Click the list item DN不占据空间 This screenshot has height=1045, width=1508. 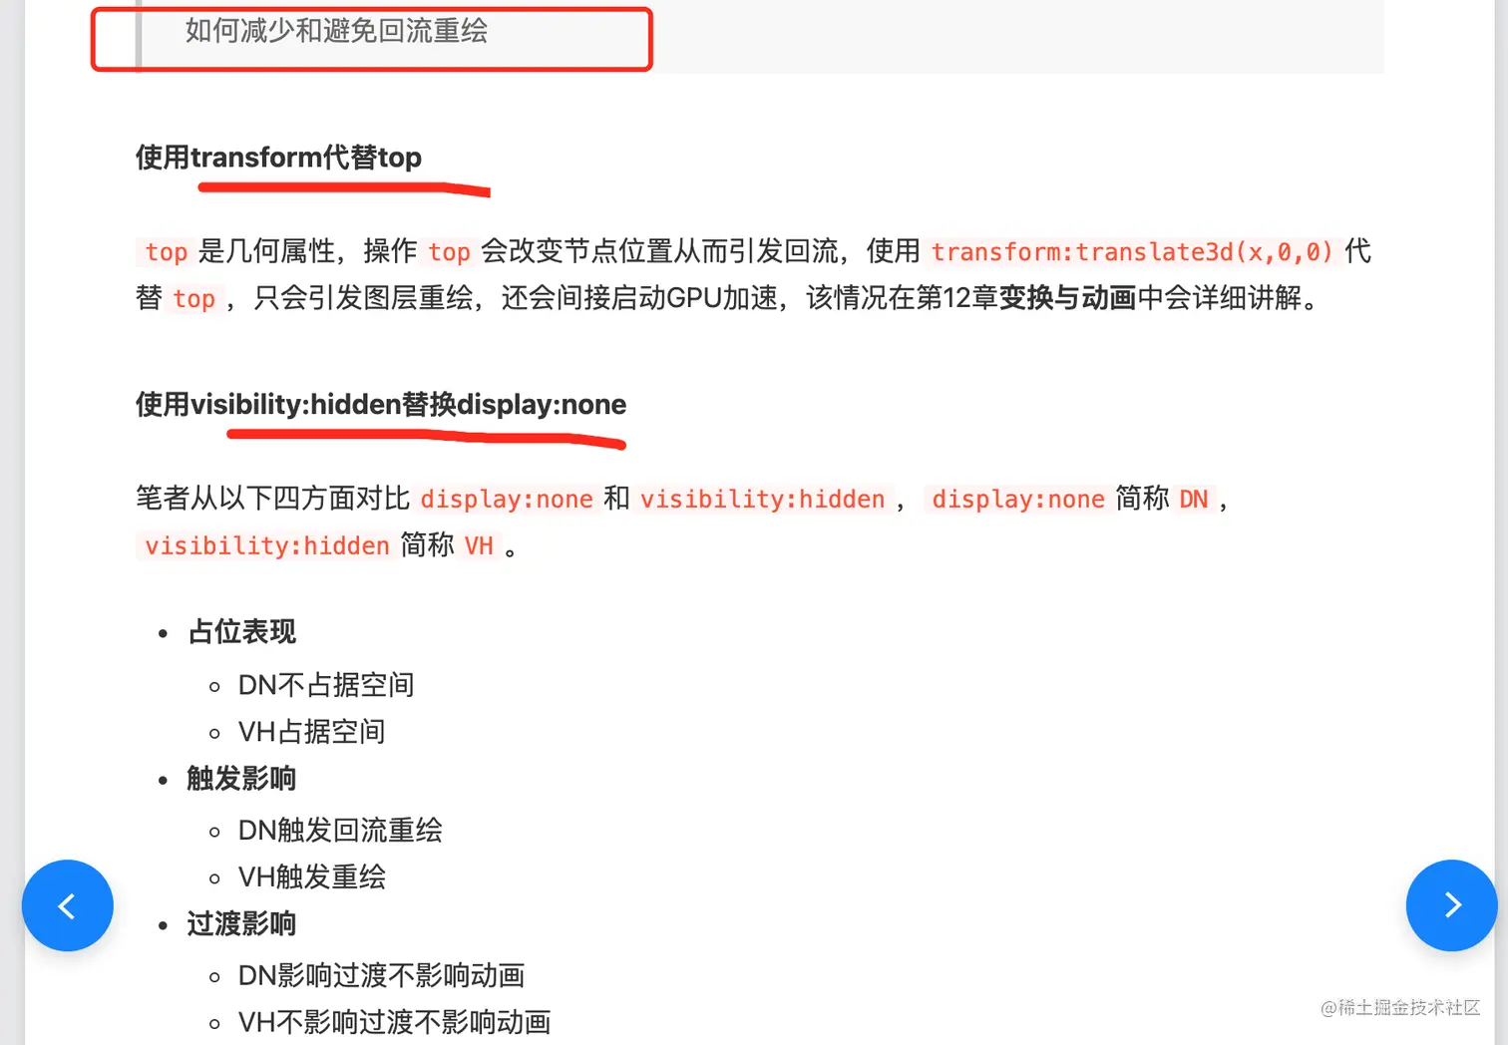click(x=325, y=685)
